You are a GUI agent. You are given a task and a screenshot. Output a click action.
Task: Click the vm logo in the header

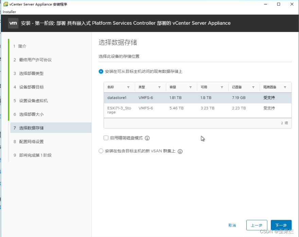point(13,23)
